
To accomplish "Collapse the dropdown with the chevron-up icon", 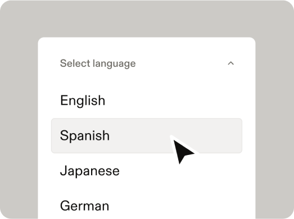I will tap(230, 63).
